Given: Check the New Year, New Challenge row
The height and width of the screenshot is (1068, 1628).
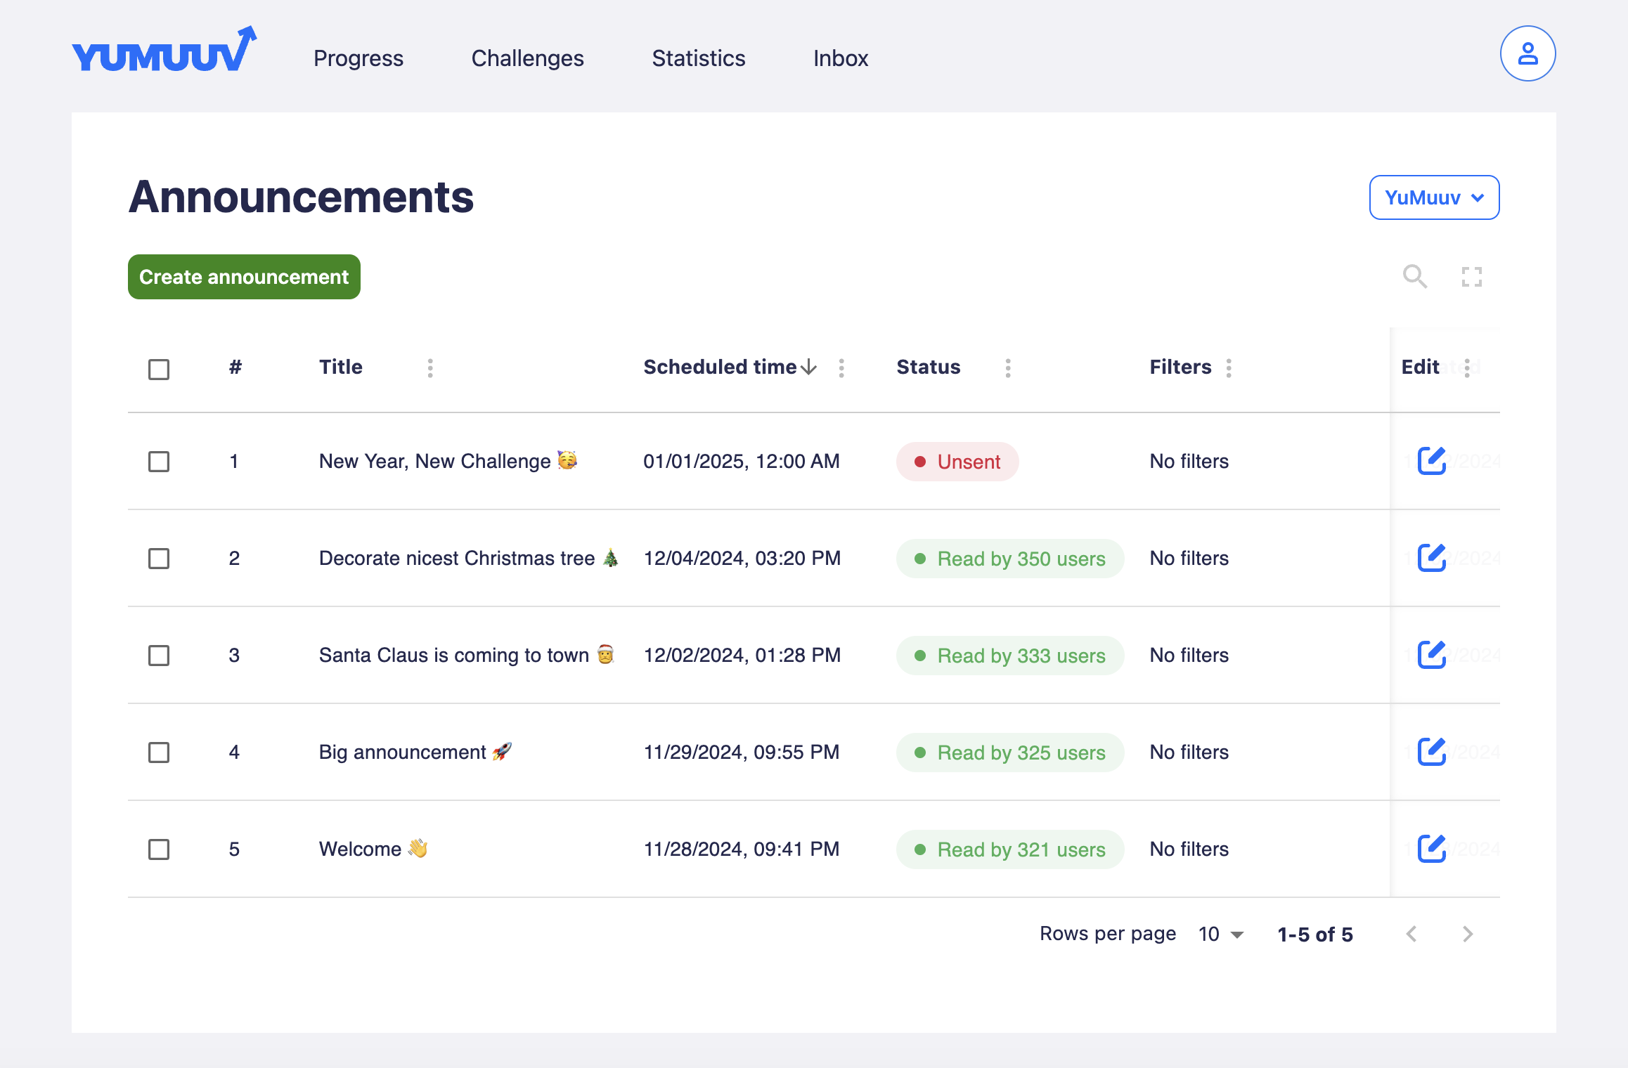Looking at the screenshot, I should tap(159, 462).
